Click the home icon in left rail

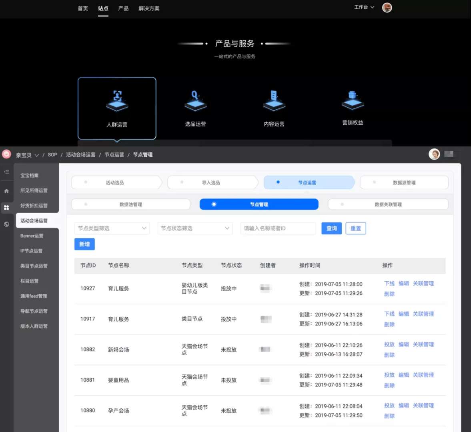[x=6, y=191]
